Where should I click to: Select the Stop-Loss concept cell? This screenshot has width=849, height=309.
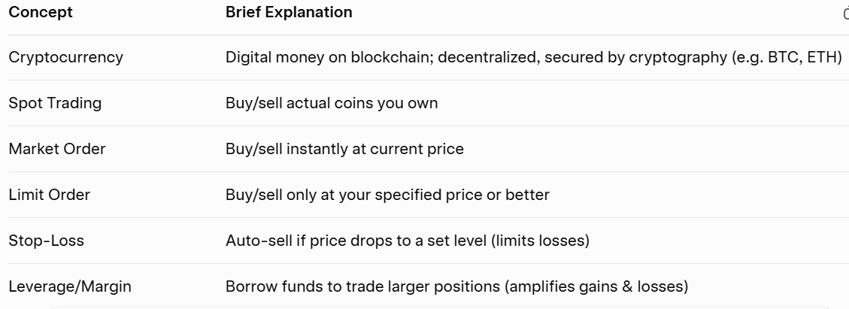(x=46, y=241)
